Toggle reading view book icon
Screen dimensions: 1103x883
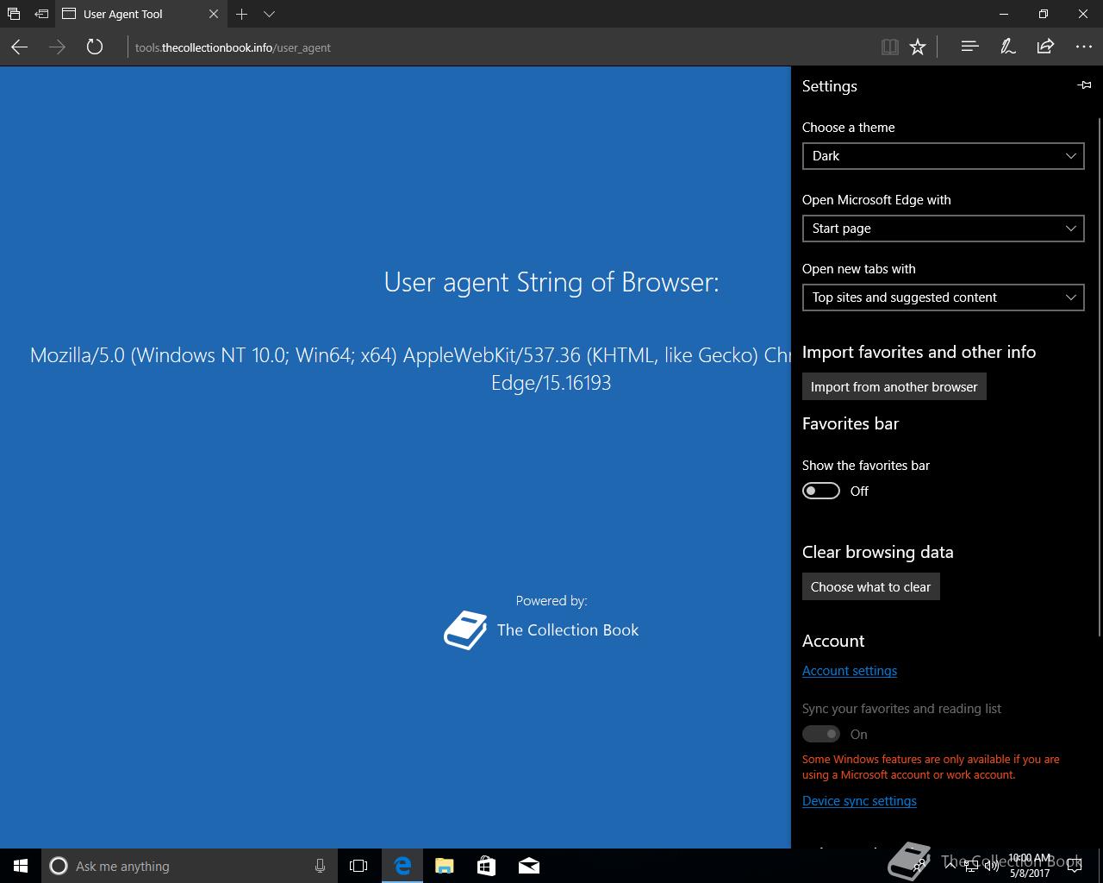coord(890,47)
